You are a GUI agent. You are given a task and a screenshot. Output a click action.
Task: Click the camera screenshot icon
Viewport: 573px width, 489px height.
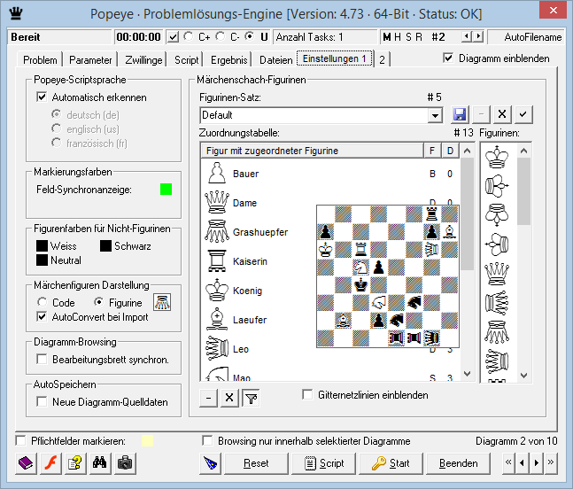(x=125, y=463)
